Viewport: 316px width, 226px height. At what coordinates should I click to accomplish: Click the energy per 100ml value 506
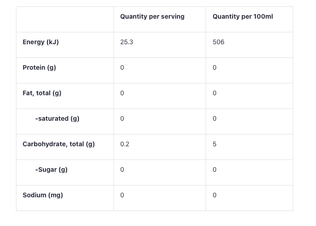218,42
